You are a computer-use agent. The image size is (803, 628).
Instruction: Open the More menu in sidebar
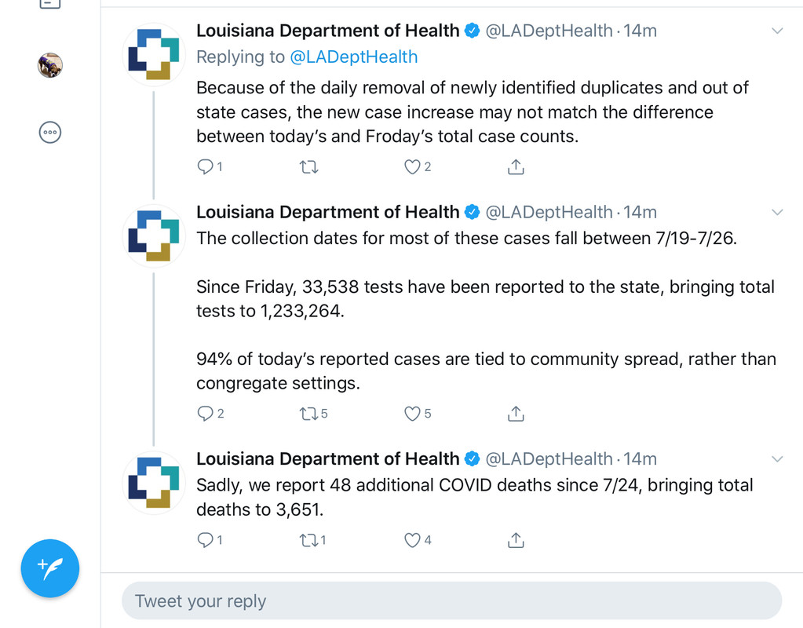coord(50,132)
